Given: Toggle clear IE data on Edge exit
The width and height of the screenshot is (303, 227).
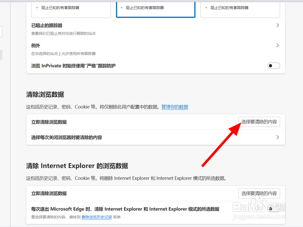Looking at the screenshot, I should click(274, 209).
